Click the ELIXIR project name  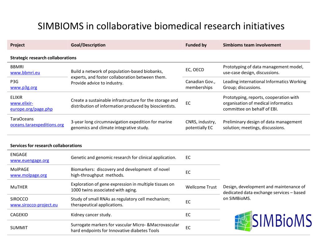click(x=16, y=97)
